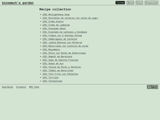Open the Torrijas recipe
The image size is (160, 120).
pyautogui.click(x=50, y=77)
